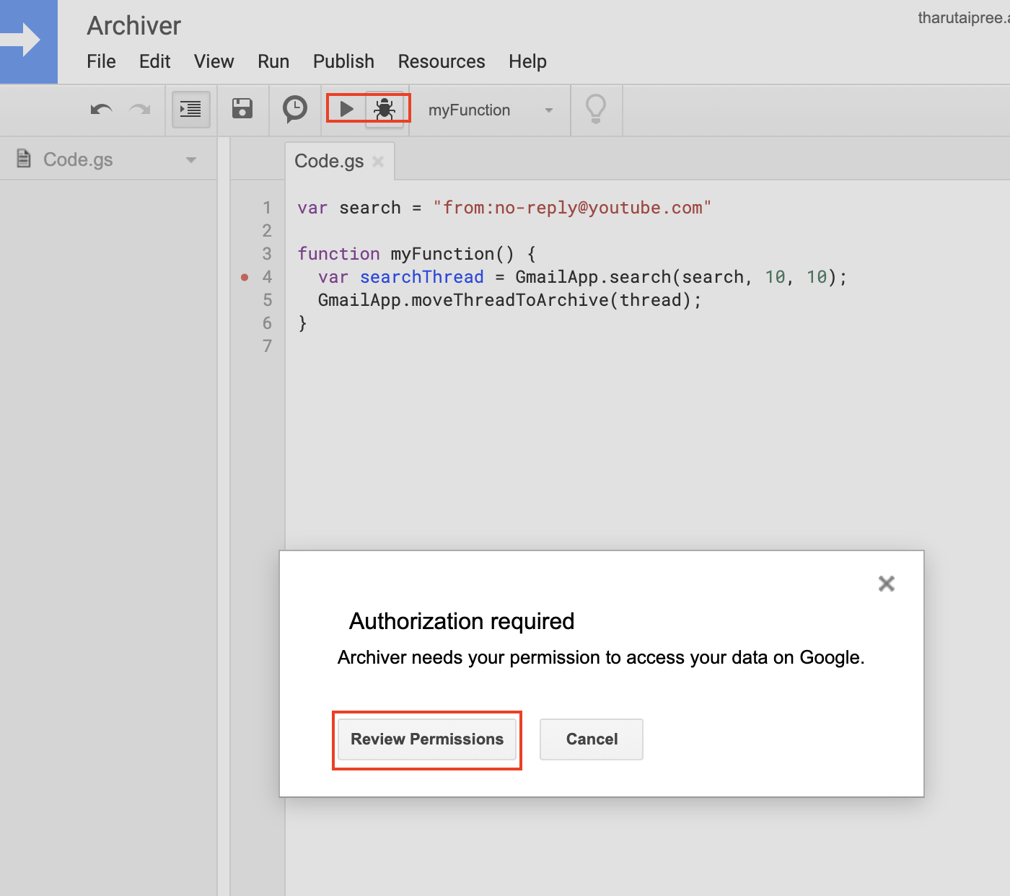Image resolution: width=1010 pixels, height=896 pixels.
Task: Start the debugger with the bug icon
Action: (385, 109)
